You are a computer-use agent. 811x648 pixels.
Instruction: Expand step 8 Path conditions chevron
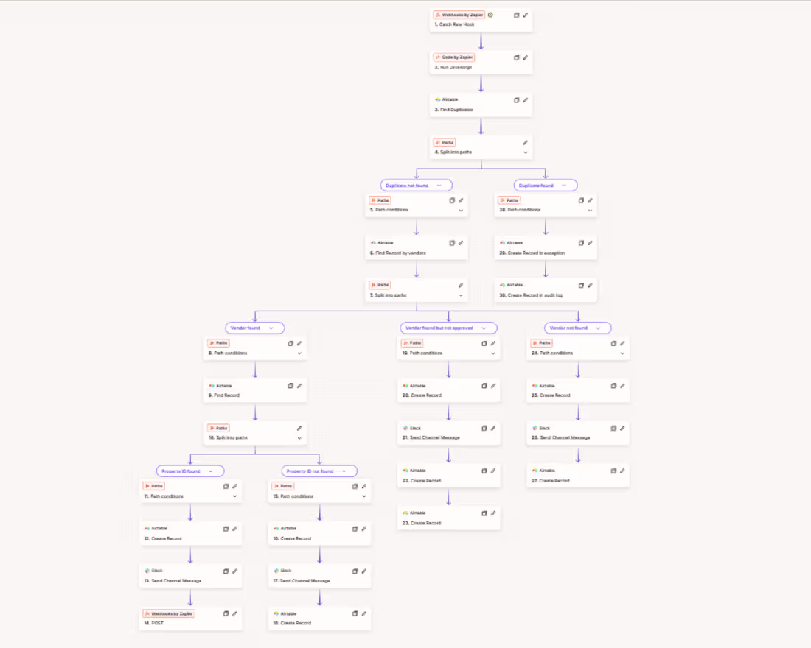(299, 353)
